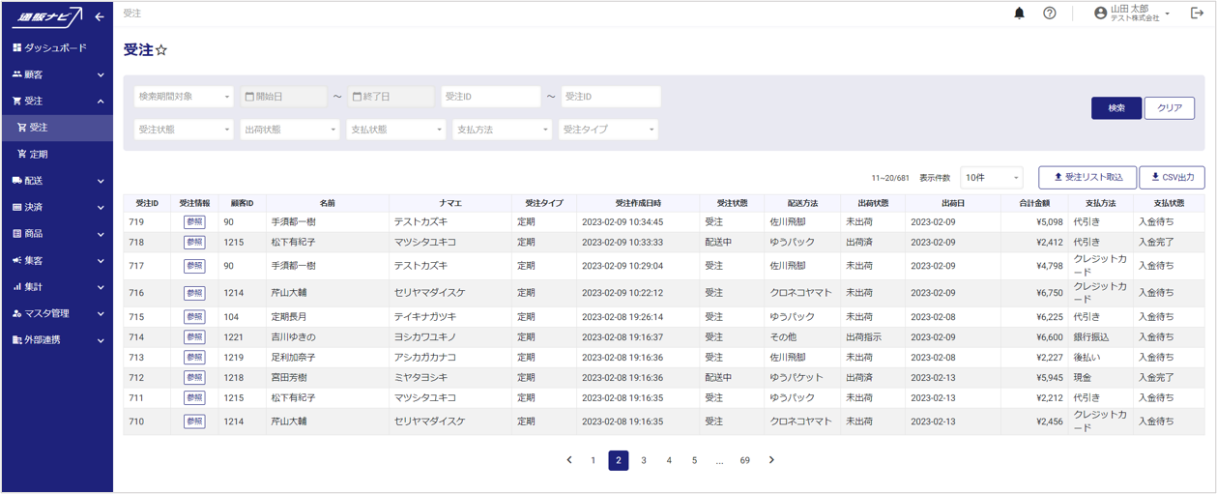Change the 表示件数 10件 dropdown
This screenshot has height=494, width=1217.
(991, 178)
